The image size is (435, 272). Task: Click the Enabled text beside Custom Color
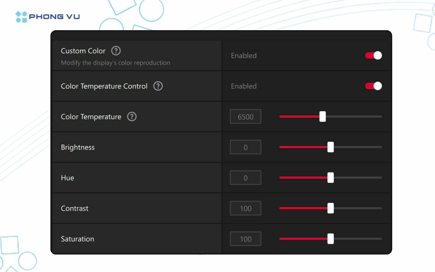244,56
